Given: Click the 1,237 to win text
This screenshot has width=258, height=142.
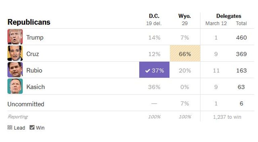Looking at the screenshot, I should point(227,117).
